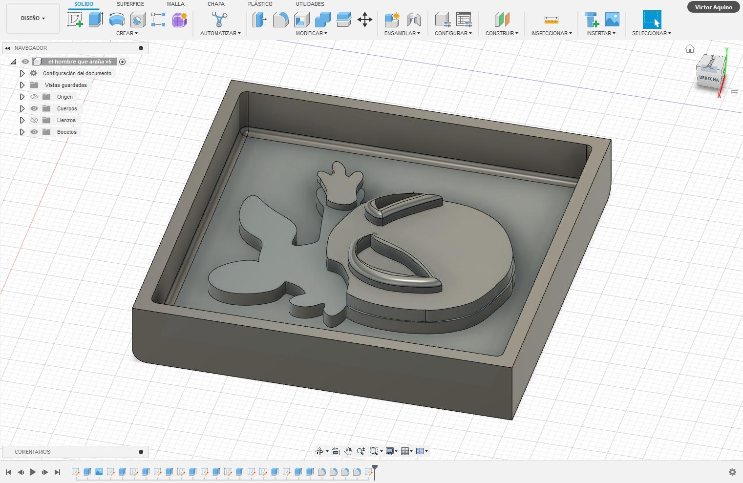Select the Offset Face tool
Image resolution: width=743 pixels, height=483 pixels.
tap(343, 20)
